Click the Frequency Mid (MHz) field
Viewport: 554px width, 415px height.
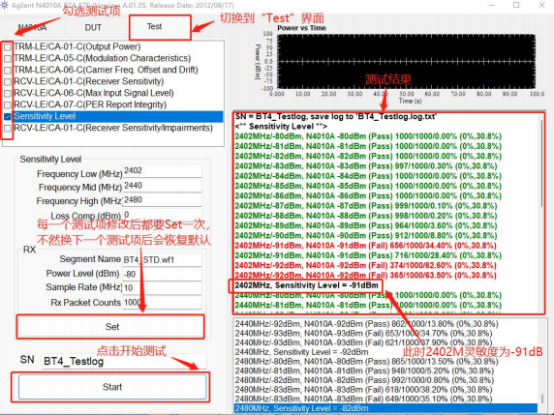point(162,186)
